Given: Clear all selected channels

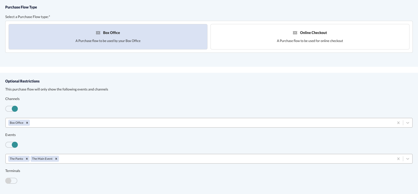Looking at the screenshot, I should click(x=398, y=123).
